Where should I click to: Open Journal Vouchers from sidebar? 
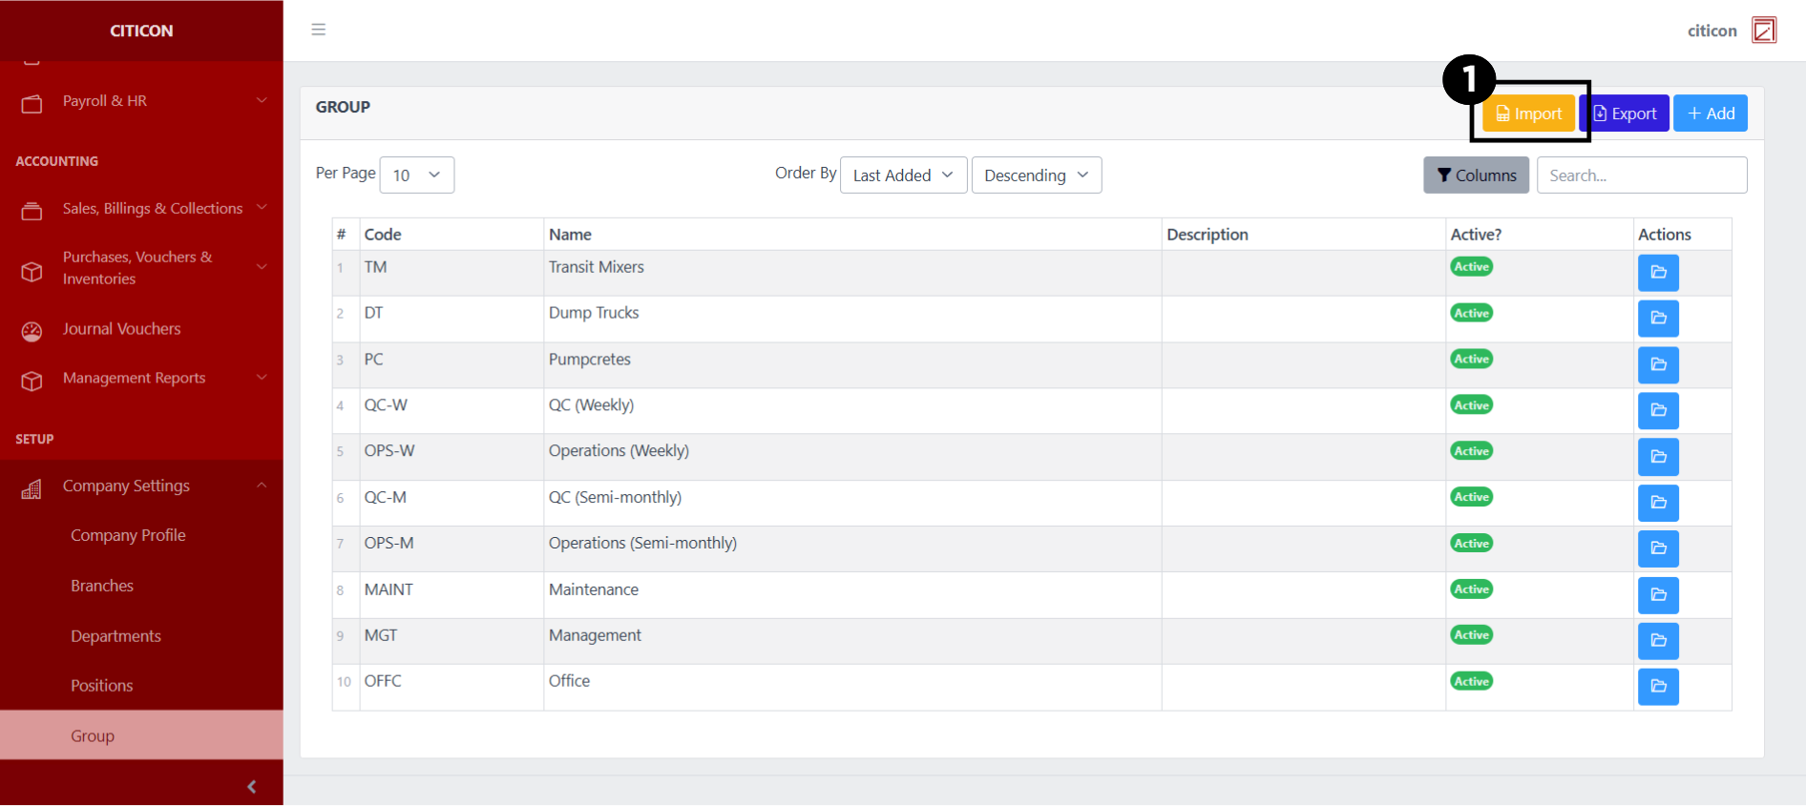point(121,329)
